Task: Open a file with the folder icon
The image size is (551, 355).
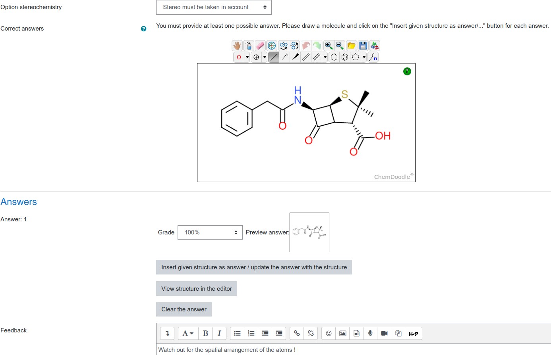Action: [351, 46]
